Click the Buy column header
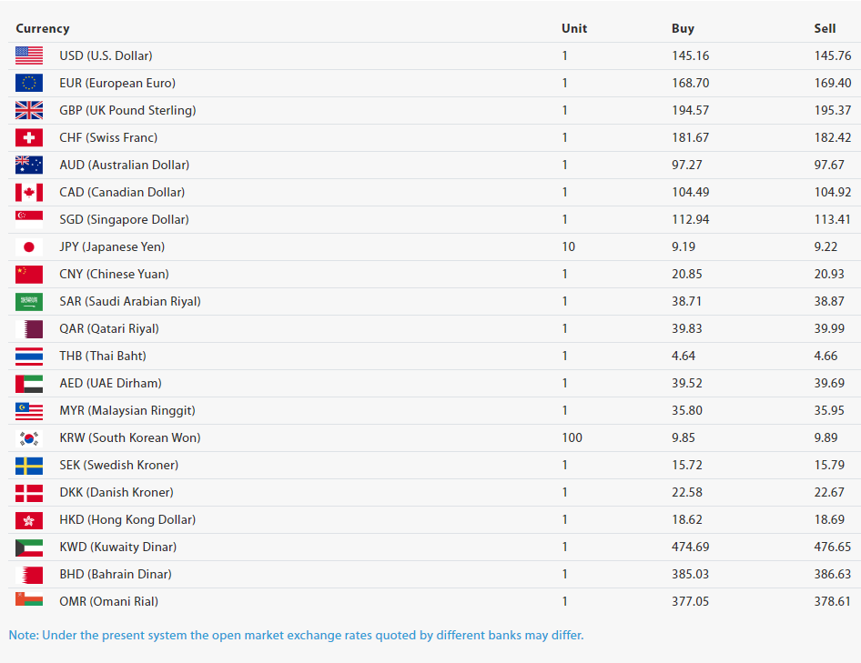The image size is (861, 663). [683, 28]
